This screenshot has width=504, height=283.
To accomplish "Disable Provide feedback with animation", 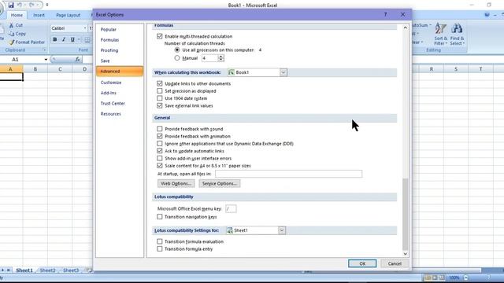I will tap(160, 136).
